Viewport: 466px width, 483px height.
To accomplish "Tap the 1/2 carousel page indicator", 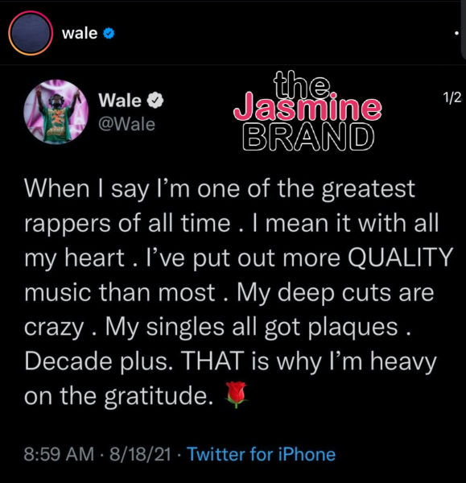I will coord(452,97).
